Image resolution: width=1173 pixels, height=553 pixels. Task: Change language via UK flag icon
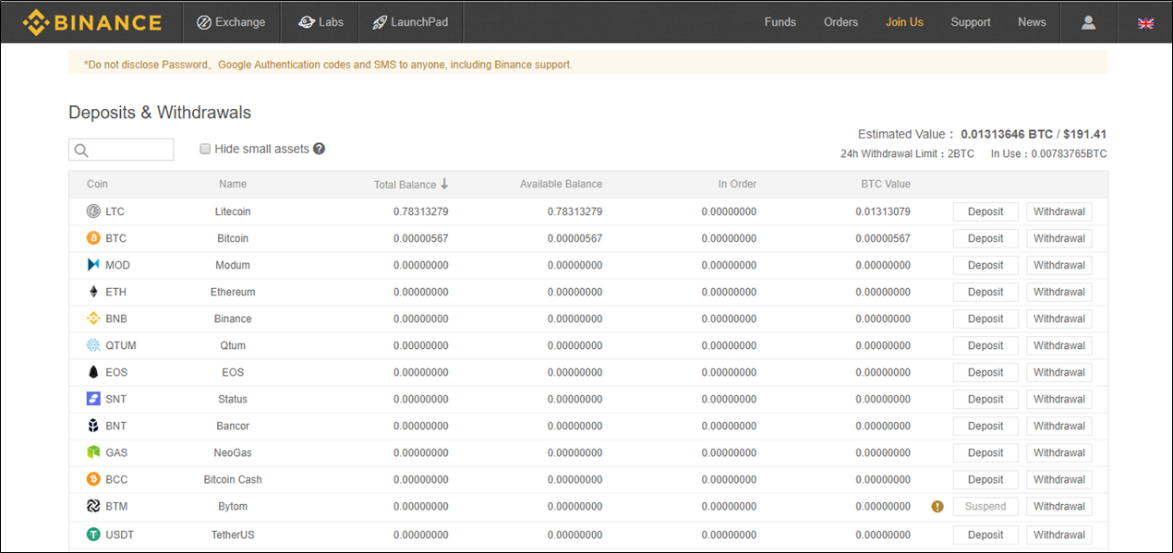(1145, 23)
